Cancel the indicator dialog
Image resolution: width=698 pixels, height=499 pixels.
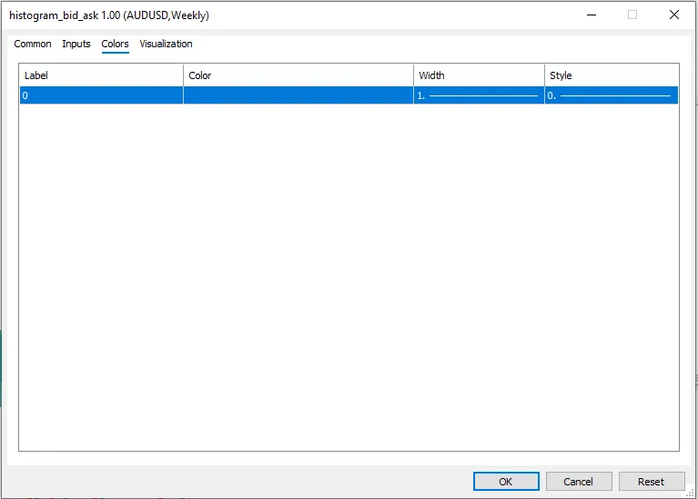[579, 482]
